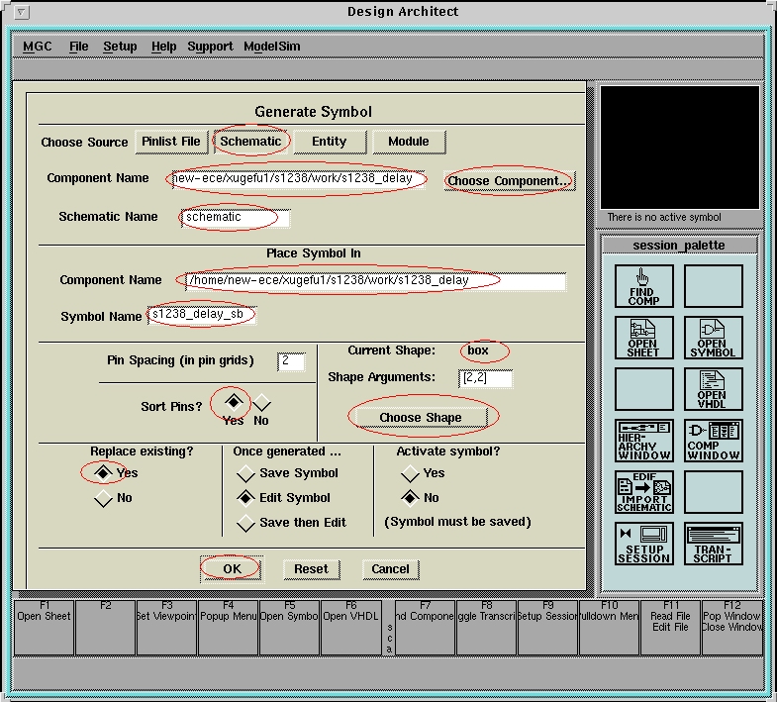Select Save Symbol radio option
This screenshot has width=777, height=702.
click(246, 474)
